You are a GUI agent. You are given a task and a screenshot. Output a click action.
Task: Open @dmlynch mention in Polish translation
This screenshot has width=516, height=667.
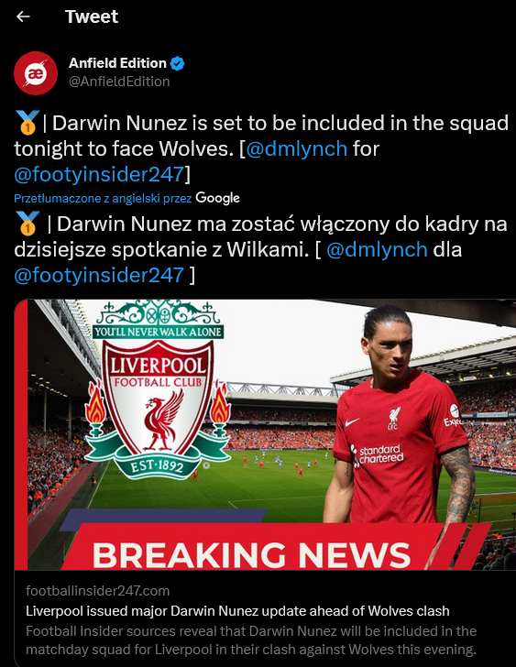pyautogui.click(x=377, y=250)
